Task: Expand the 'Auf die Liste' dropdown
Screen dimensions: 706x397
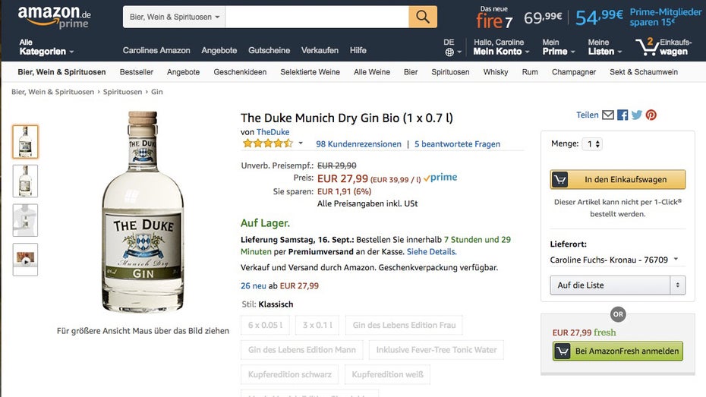Action: point(677,285)
